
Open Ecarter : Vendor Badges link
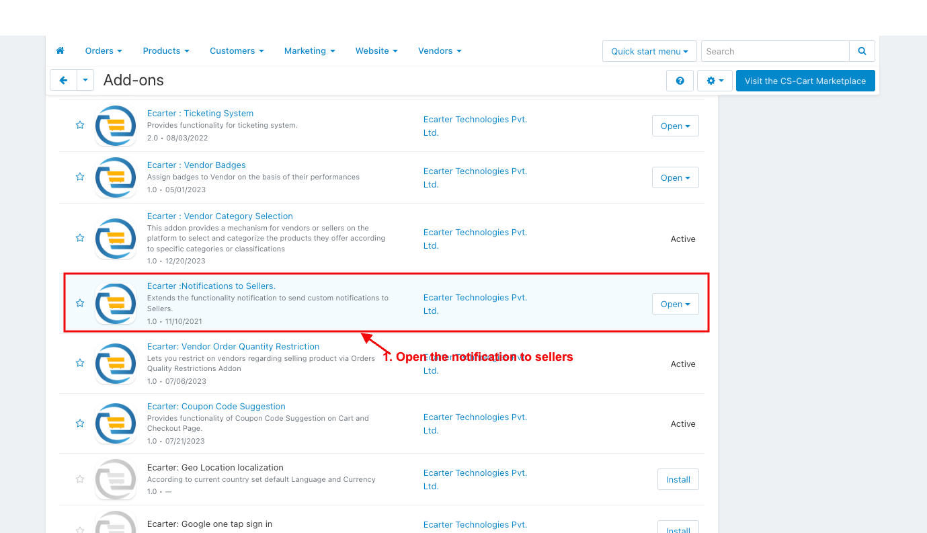coord(196,165)
